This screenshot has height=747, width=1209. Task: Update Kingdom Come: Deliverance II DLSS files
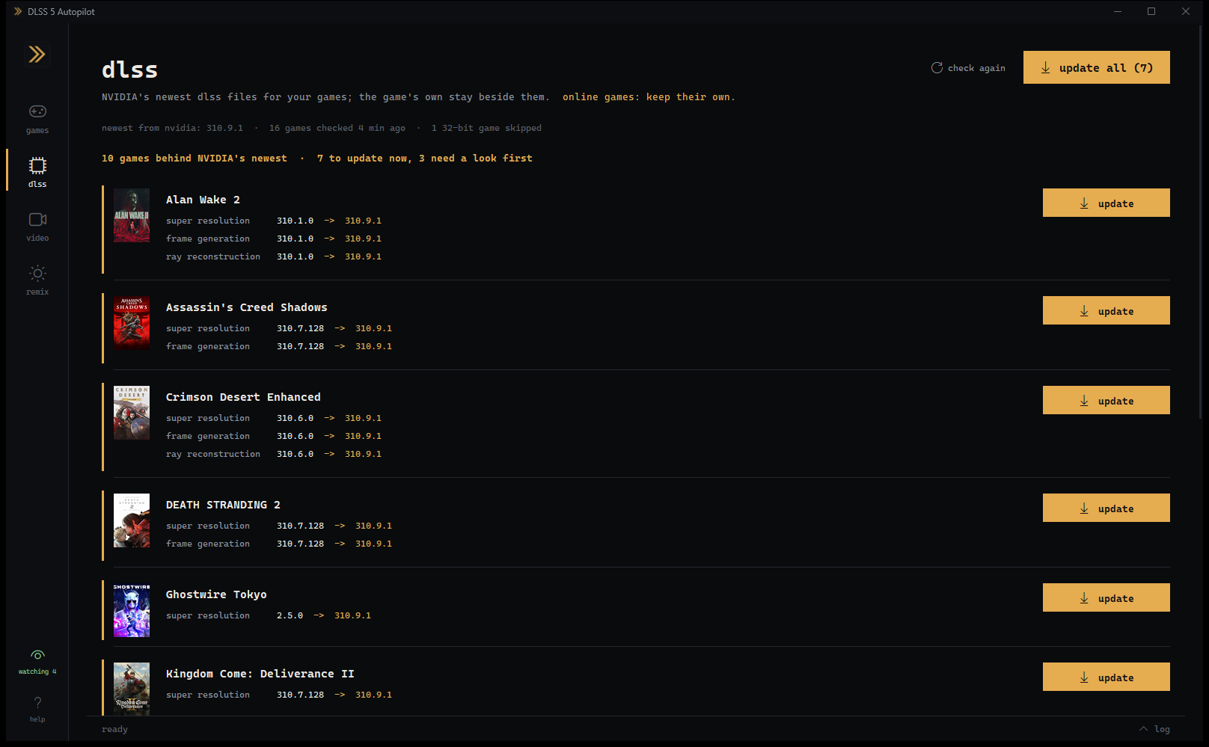point(1107,677)
